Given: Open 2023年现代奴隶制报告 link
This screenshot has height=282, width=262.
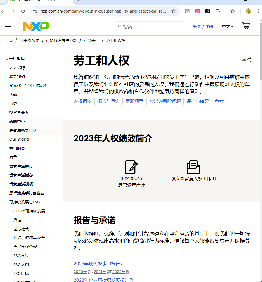Looking at the screenshot, I should (x=98, y=264).
